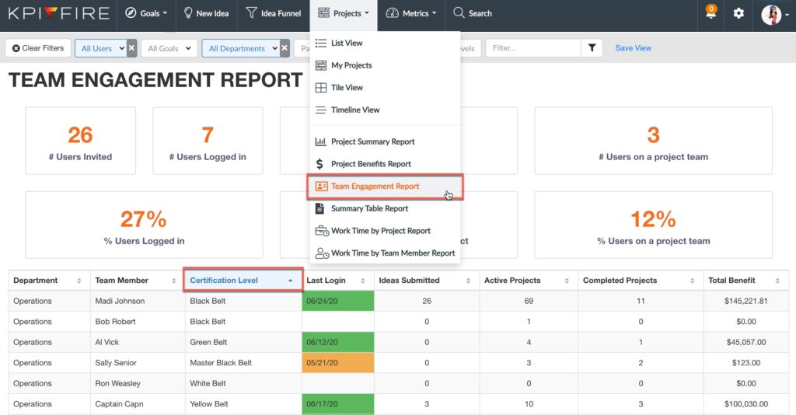Expand the All Departments dropdown
The width and height of the screenshot is (796, 415).
241,48
